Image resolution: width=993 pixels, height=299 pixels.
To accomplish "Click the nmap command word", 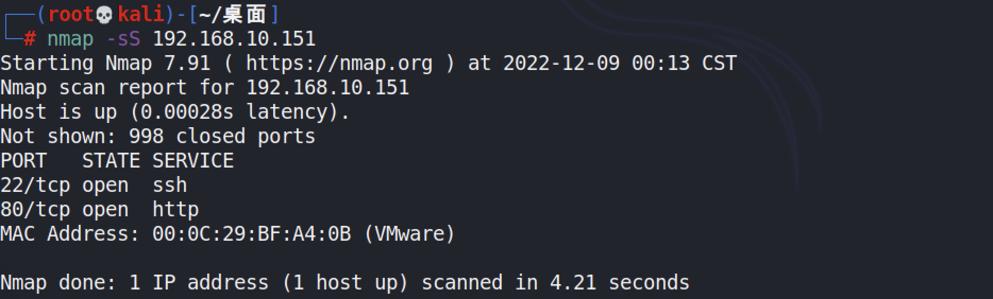I will 70,39.
